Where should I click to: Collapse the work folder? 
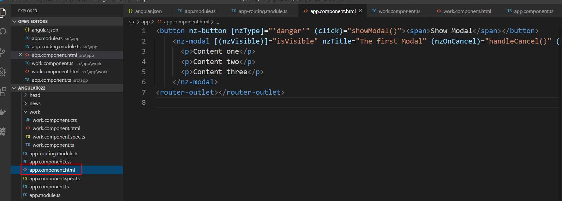[26, 112]
